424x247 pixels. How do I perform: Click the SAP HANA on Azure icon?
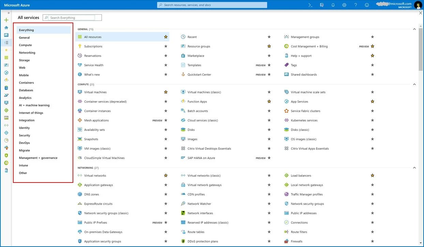[x=183, y=158]
